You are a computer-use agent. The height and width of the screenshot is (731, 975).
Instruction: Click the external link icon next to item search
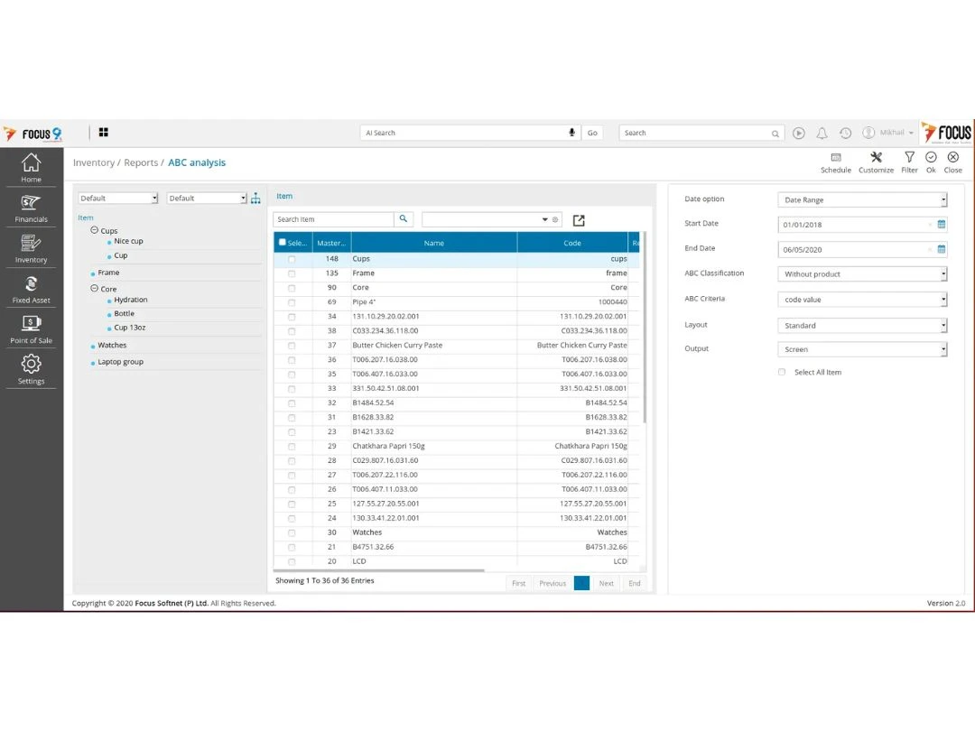[578, 219]
